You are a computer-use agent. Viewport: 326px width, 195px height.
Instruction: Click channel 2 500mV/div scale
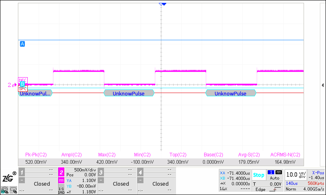85,170
